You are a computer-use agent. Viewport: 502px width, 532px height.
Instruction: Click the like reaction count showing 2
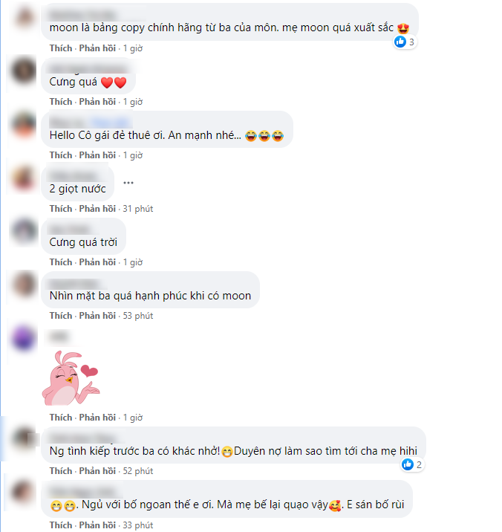pyautogui.click(x=412, y=464)
